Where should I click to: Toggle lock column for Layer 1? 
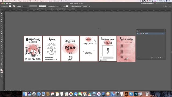point(139,33)
